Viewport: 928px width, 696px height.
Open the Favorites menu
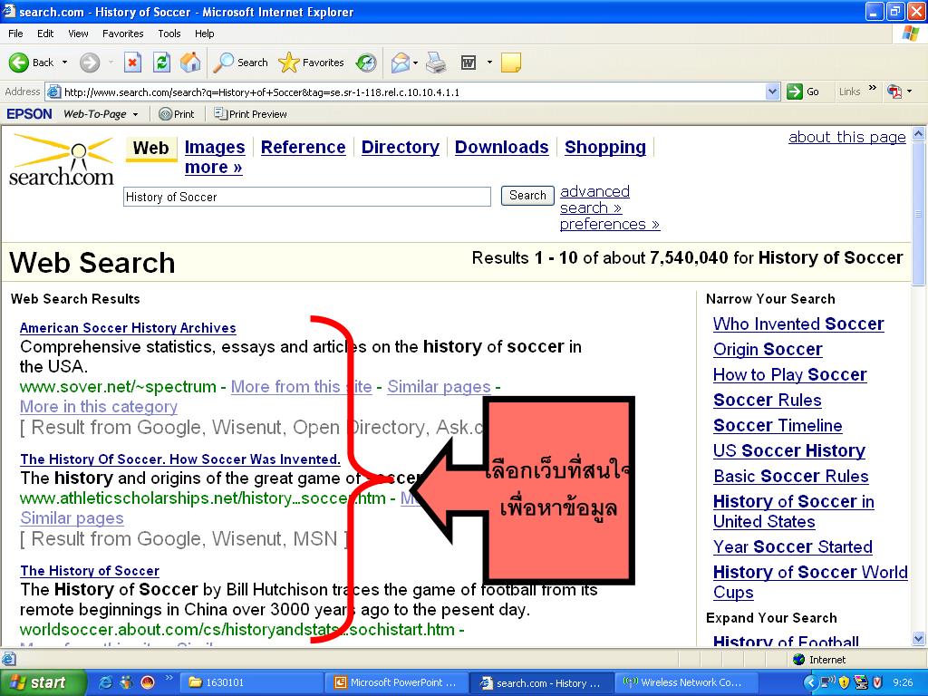coord(122,34)
